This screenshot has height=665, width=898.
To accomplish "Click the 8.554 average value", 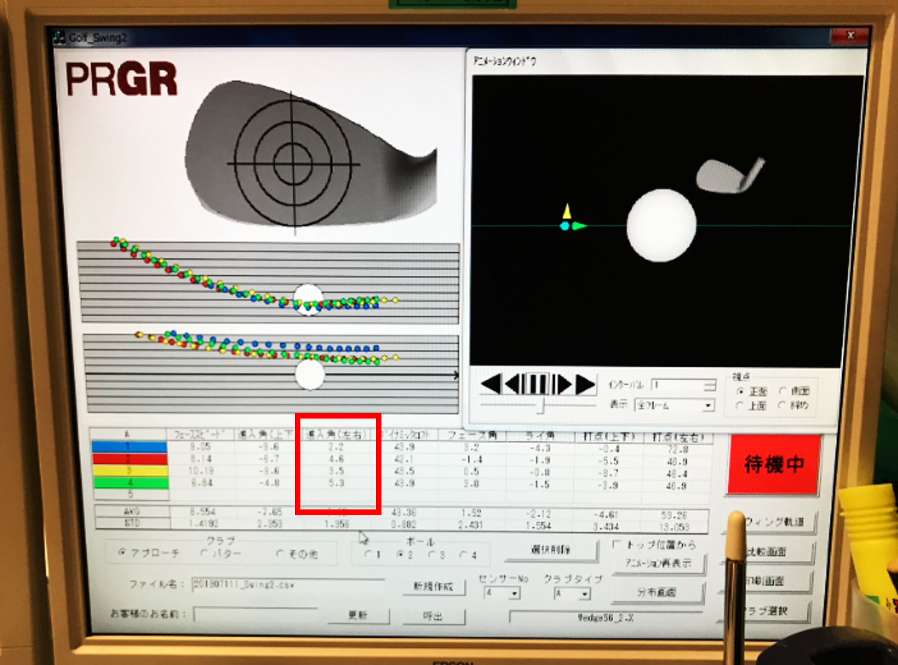I will point(203,512).
